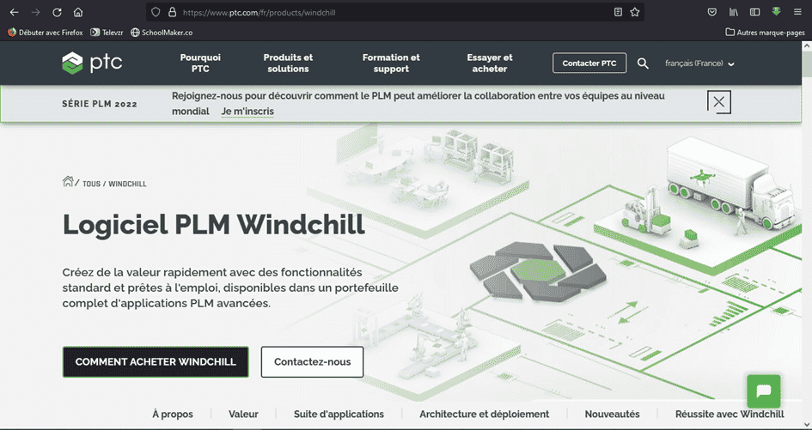Screen dimensions: 812x430
Task: Reload the page with the refresh icon
Action: click(x=58, y=12)
